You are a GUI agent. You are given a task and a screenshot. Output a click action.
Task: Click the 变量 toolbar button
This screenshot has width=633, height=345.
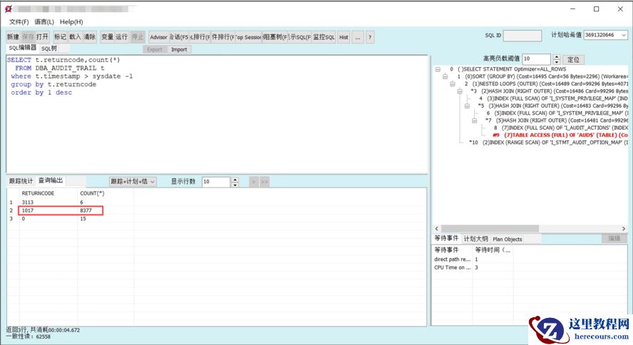107,37
